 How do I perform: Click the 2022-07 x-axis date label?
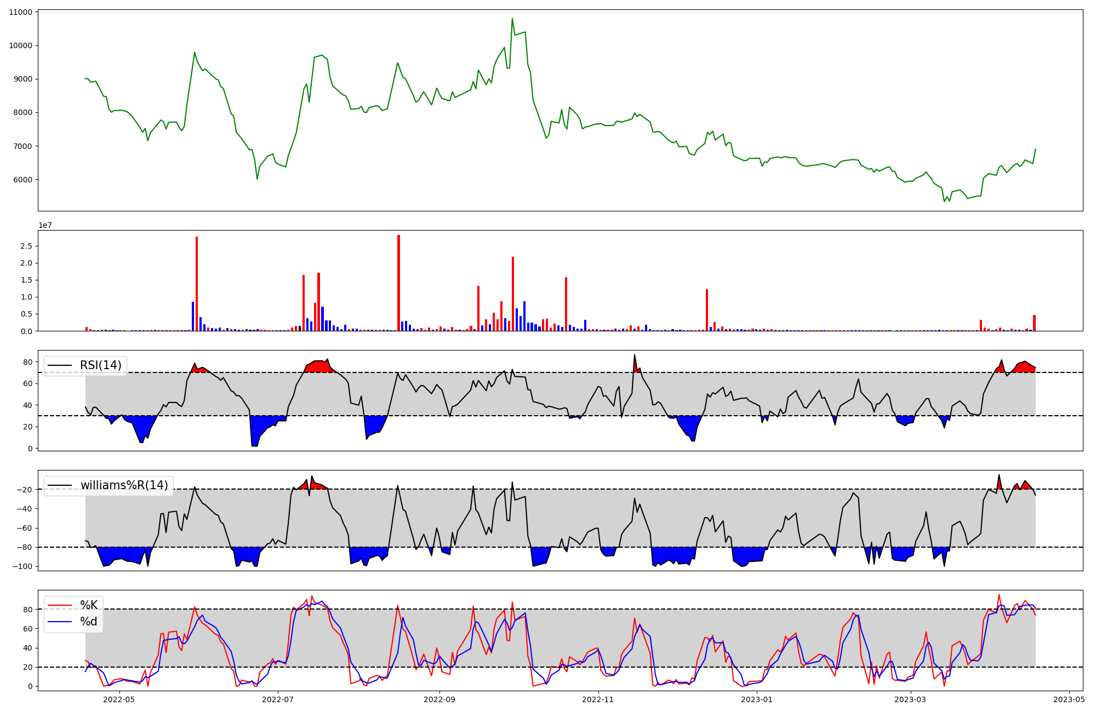(x=278, y=699)
